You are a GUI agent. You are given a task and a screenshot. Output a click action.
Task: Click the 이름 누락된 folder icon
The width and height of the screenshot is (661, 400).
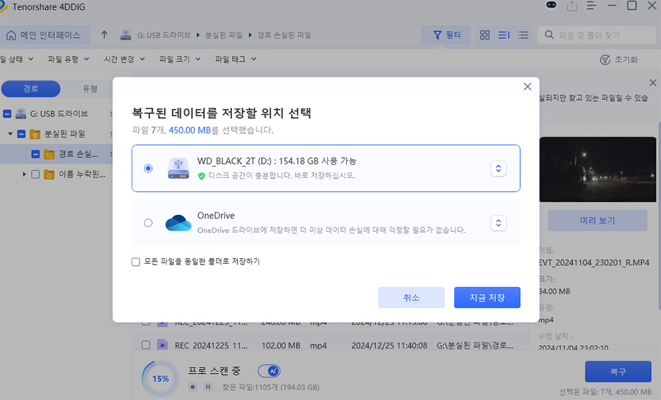[x=50, y=174]
